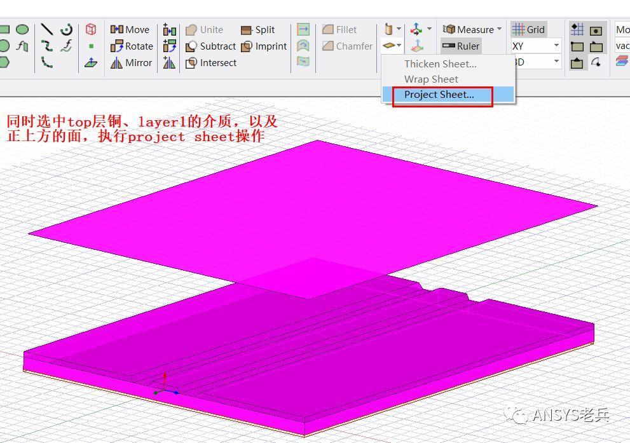Select the 3D Box creation tool
This screenshot has height=443, width=630.
click(90, 29)
